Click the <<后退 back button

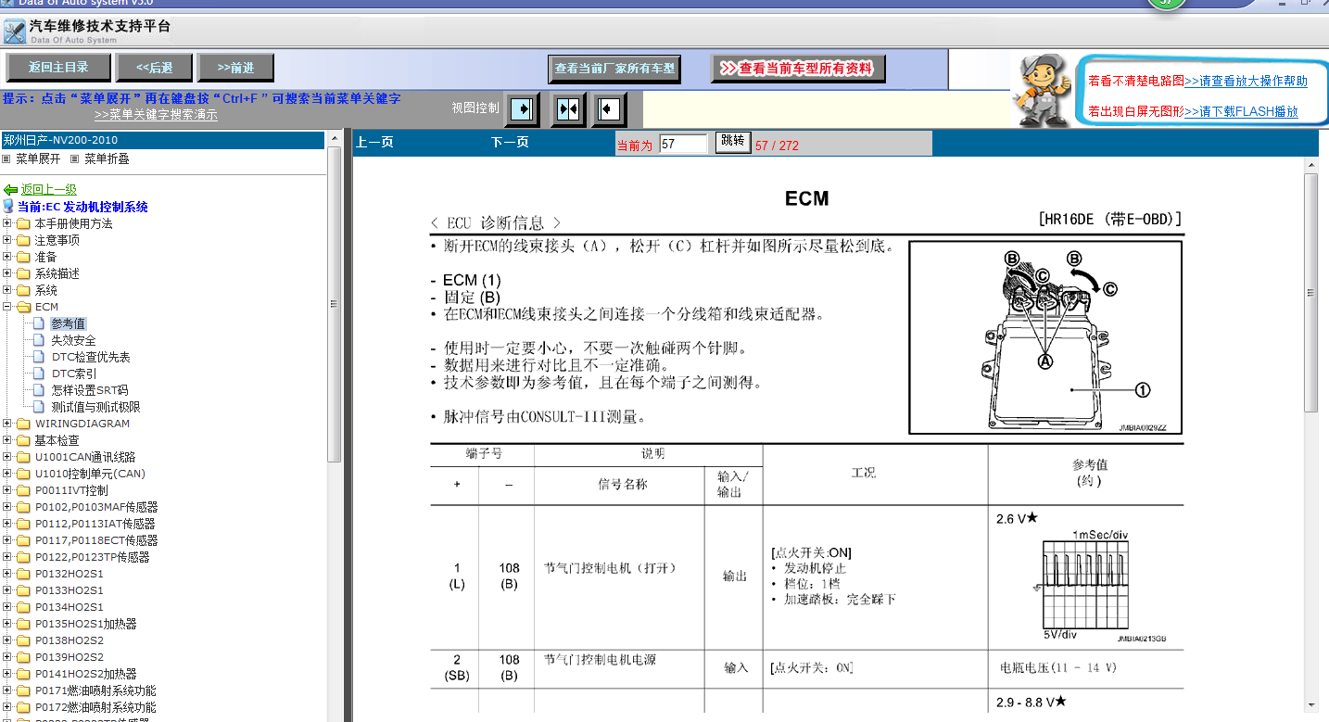tap(154, 67)
